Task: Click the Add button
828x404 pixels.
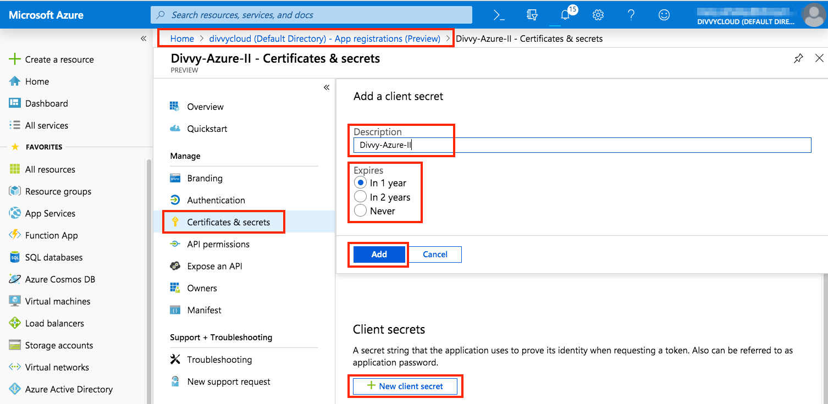Action: (379, 254)
